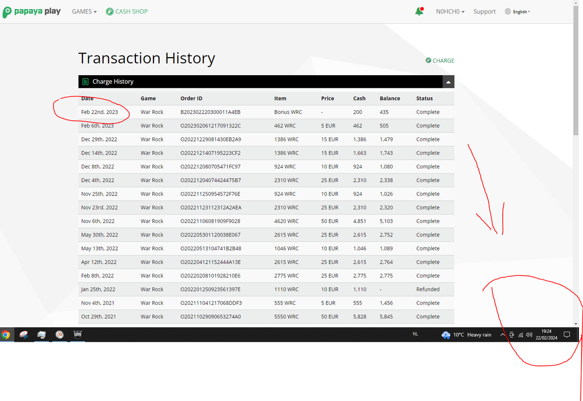Select order ID O202212040744244​75B7
This screenshot has width=583, height=401.
click(x=211, y=180)
